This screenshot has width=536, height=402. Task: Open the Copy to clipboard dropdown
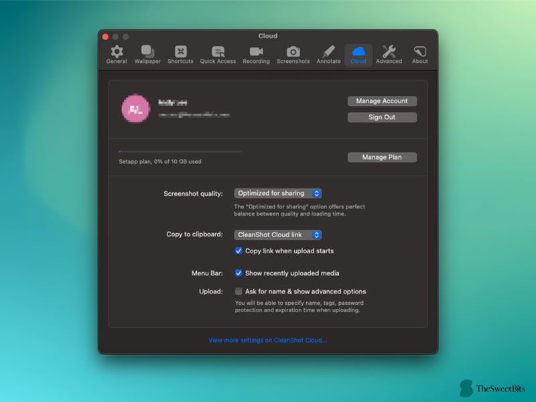tap(277, 235)
